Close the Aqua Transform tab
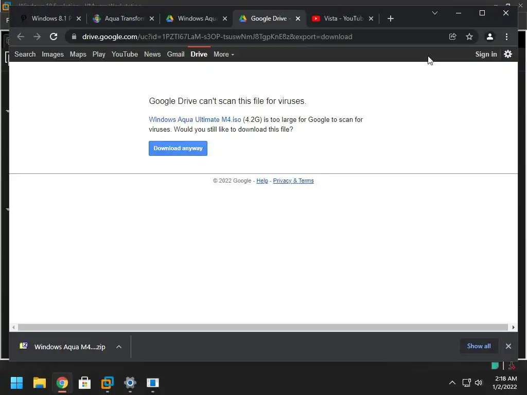Image resolution: width=527 pixels, height=395 pixels. tap(152, 19)
